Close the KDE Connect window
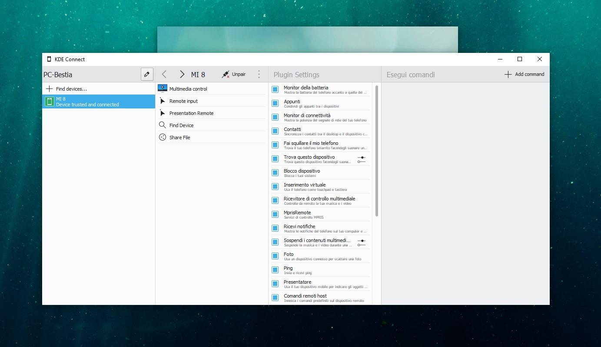 point(539,59)
